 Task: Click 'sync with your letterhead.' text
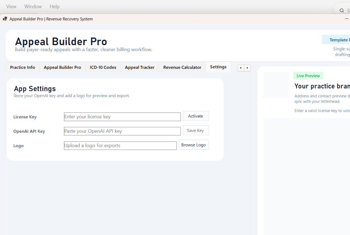[x=317, y=101]
